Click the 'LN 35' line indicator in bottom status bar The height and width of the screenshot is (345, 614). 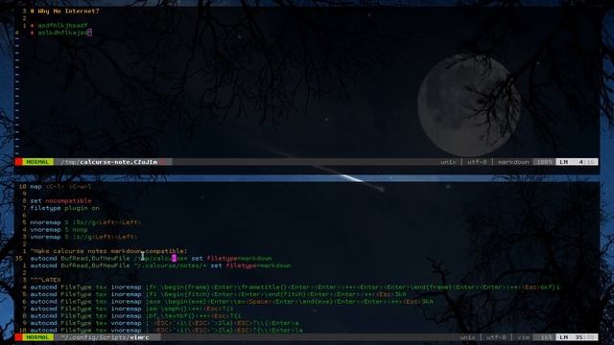(x=577, y=337)
